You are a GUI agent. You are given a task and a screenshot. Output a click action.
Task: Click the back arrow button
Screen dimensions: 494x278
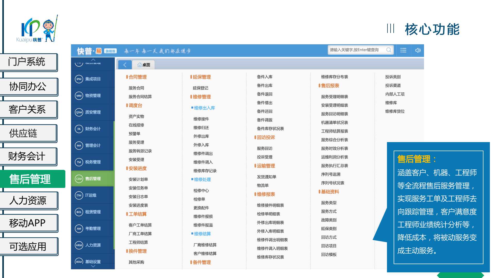click(x=125, y=65)
